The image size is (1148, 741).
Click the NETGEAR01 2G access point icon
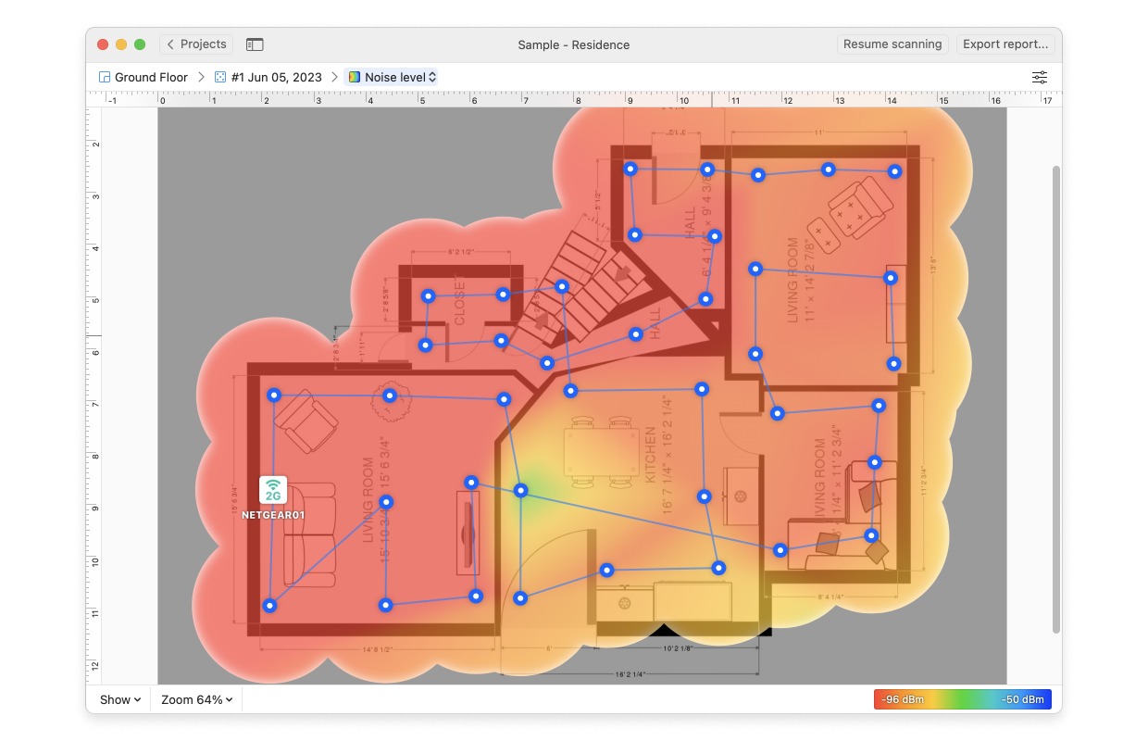(x=273, y=490)
